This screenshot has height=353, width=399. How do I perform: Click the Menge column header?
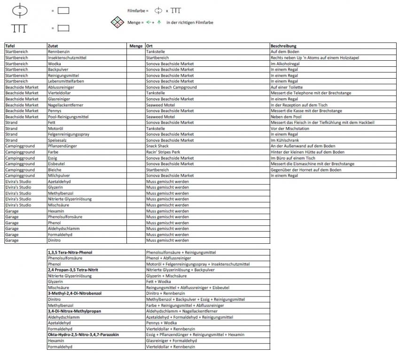pyautogui.click(x=136, y=46)
